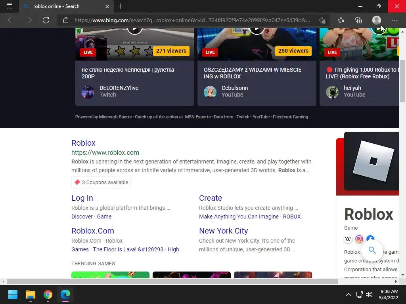Open the Roblox.Com sitelink
Screen dimensions: 406x304
93,231
